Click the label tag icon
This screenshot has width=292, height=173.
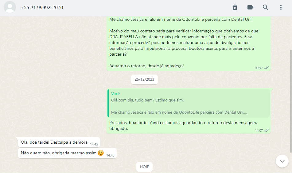(x=250, y=7)
